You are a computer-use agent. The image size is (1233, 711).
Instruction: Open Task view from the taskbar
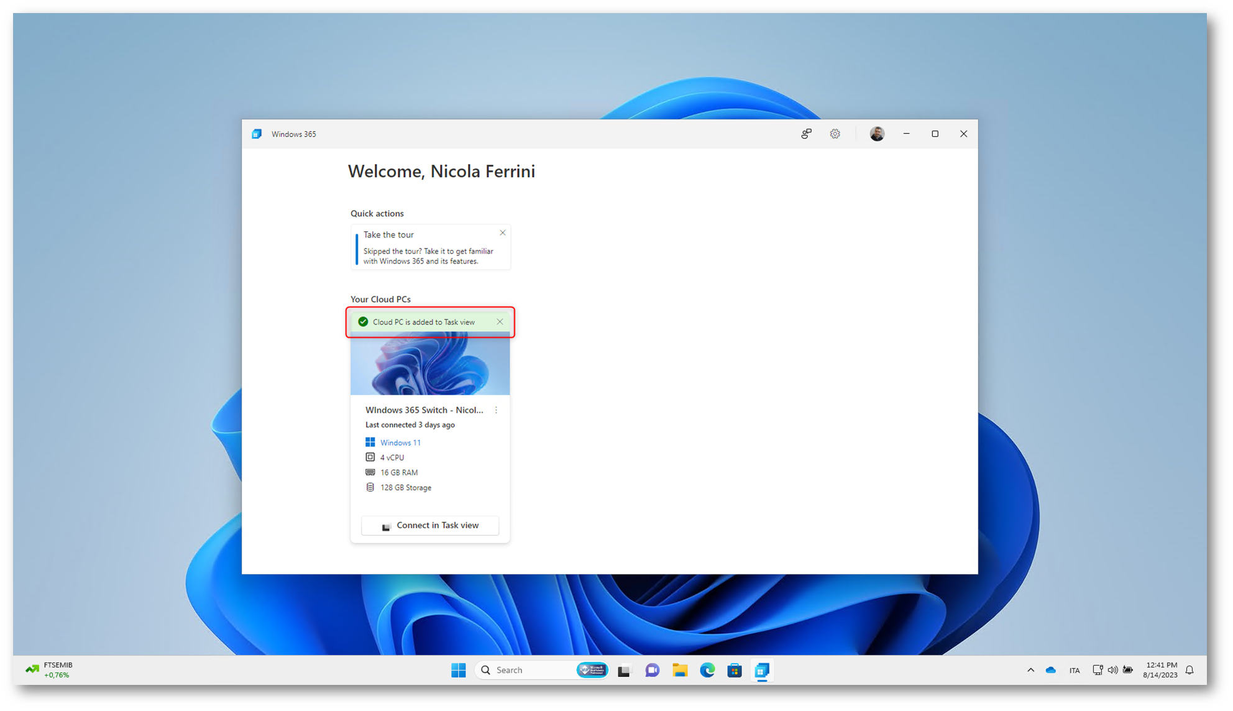(x=624, y=671)
